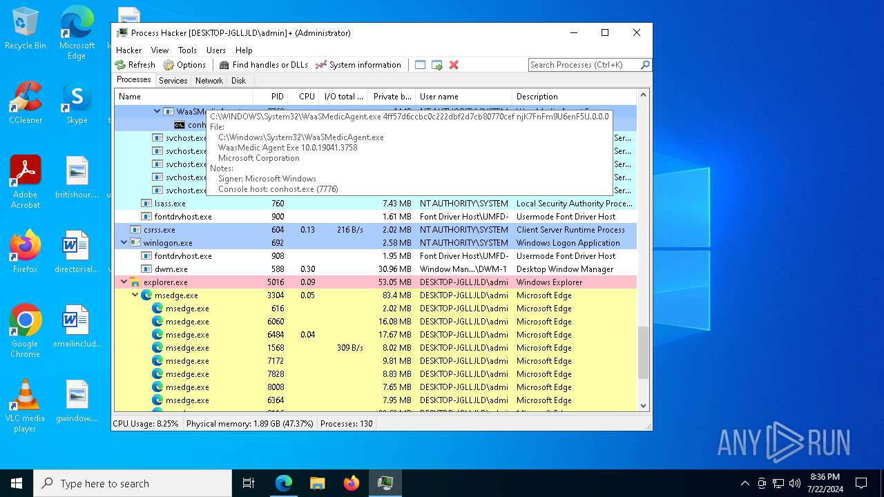884x497 pixels.
Task: Open the Options toolbar button
Action: (184, 65)
